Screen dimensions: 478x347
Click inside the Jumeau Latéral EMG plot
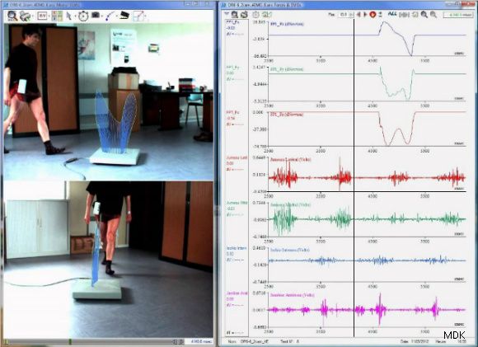[x=367, y=175]
